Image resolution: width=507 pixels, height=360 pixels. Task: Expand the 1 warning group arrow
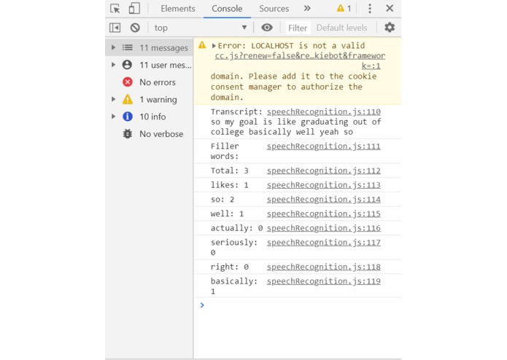coord(113,99)
